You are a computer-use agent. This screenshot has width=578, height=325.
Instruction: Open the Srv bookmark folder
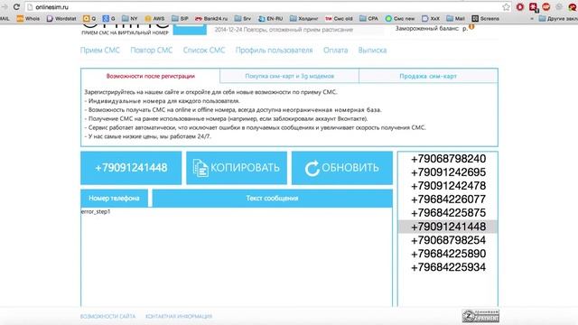(243, 18)
